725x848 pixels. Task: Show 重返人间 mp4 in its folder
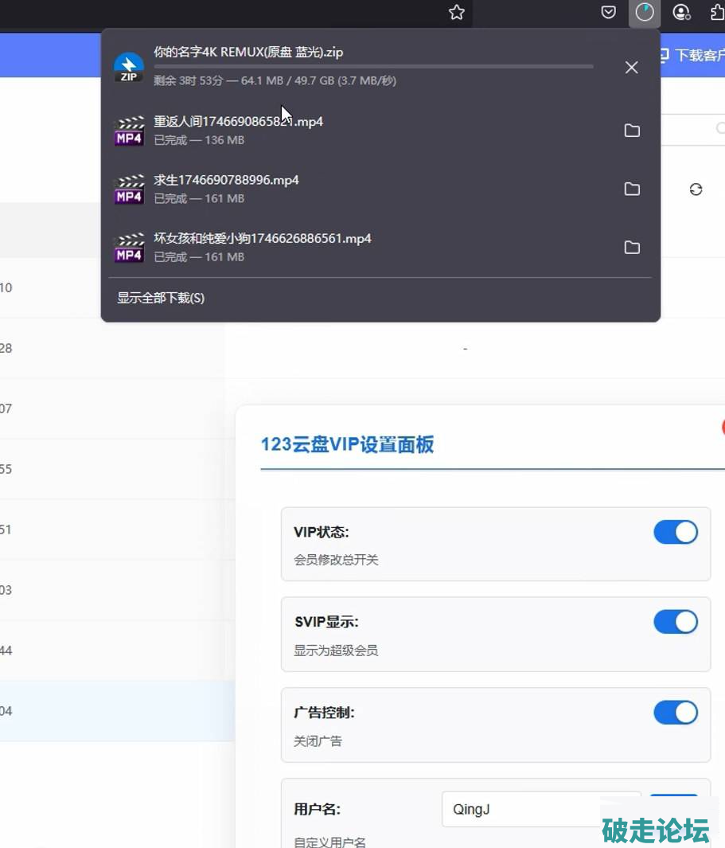632,131
